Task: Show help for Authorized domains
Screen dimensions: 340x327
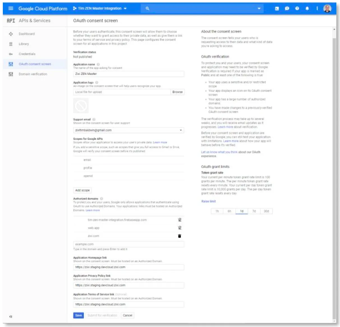Action: [x=102, y=198]
